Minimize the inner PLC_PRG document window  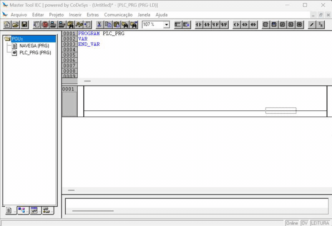[x=313, y=15]
